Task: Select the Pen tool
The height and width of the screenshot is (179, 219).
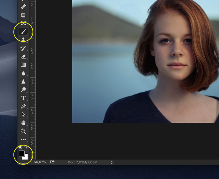Action: click(23, 106)
